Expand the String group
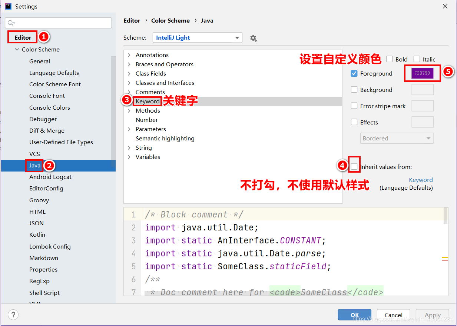This screenshot has height=326, width=457. point(129,147)
